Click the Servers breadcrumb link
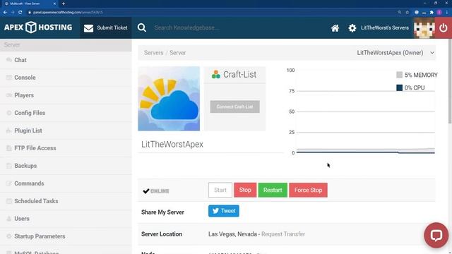Screen dimensions: 452x254 pyautogui.click(x=154, y=53)
